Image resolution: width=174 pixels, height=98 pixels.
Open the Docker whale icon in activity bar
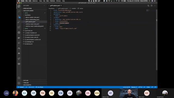click(x=19, y=38)
